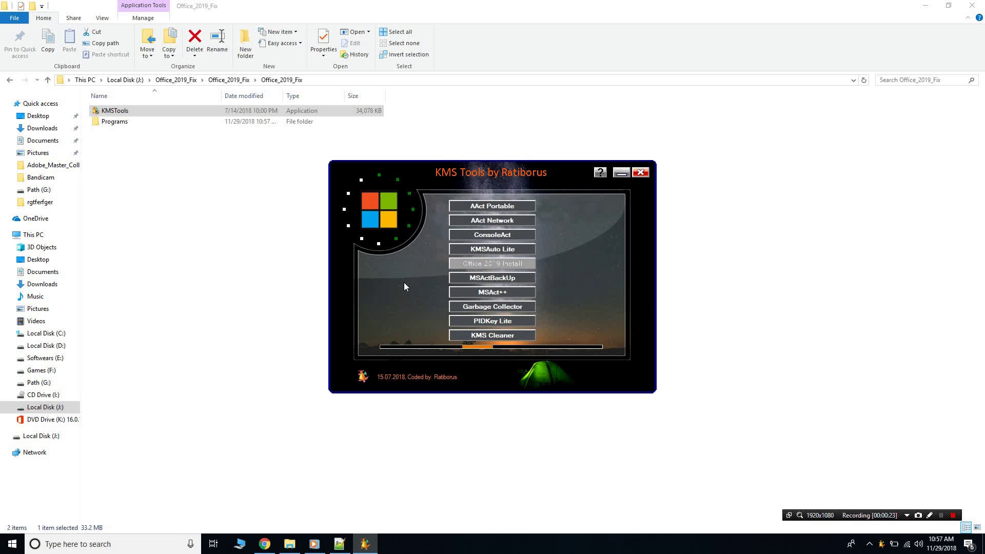Image resolution: width=985 pixels, height=554 pixels.
Task: Stop the Bandicam recording
Action: pos(953,515)
